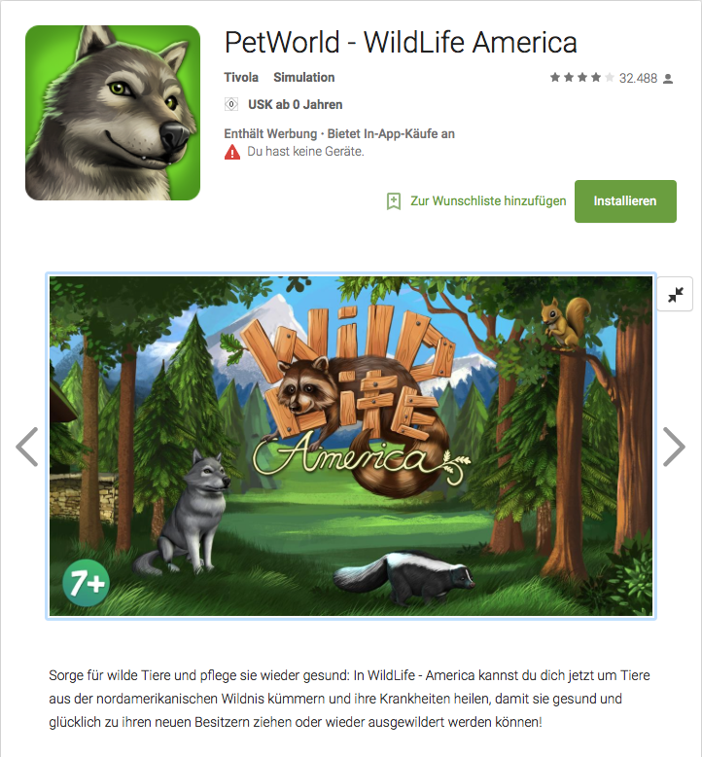This screenshot has height=757, width=702.
Task: Click the 7+ age badge on screenshot
Action: pyautogui.click(x=87, y=583)
